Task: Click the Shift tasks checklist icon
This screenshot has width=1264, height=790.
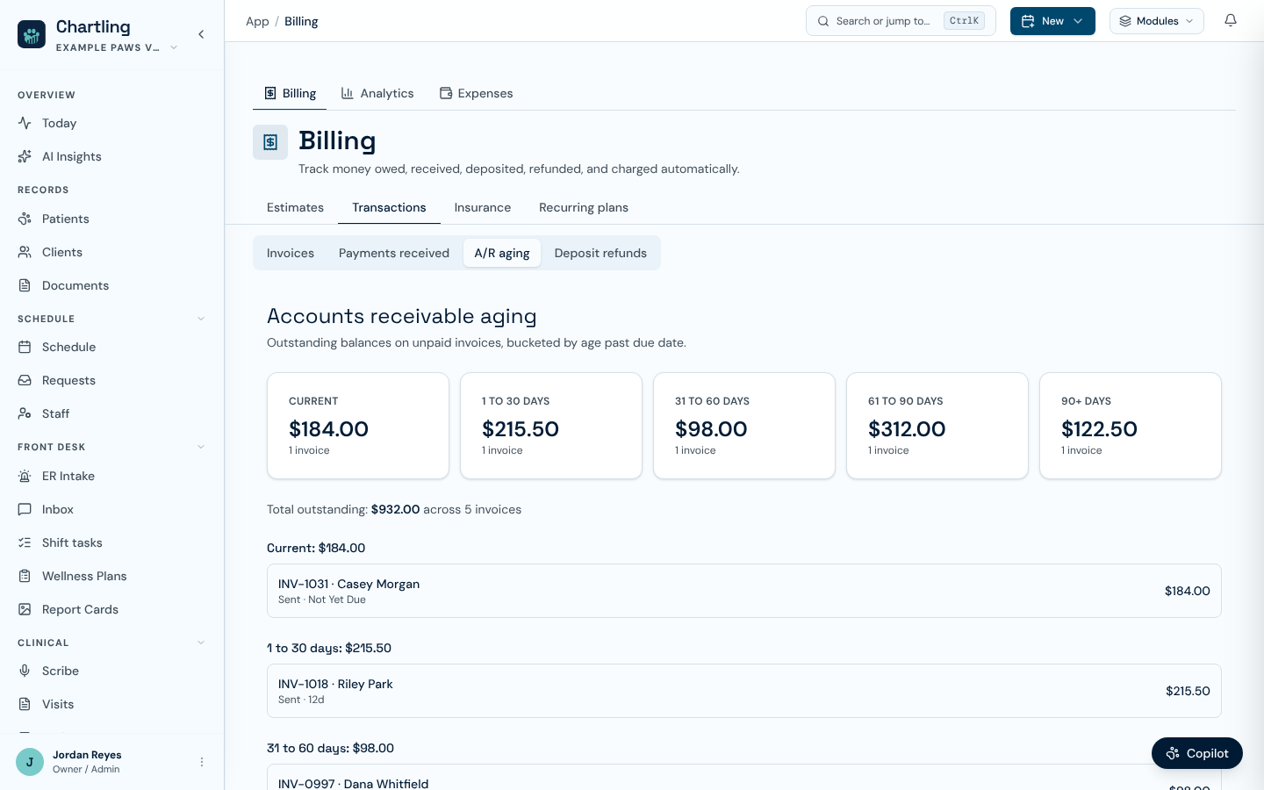Action: coord(25,542)
